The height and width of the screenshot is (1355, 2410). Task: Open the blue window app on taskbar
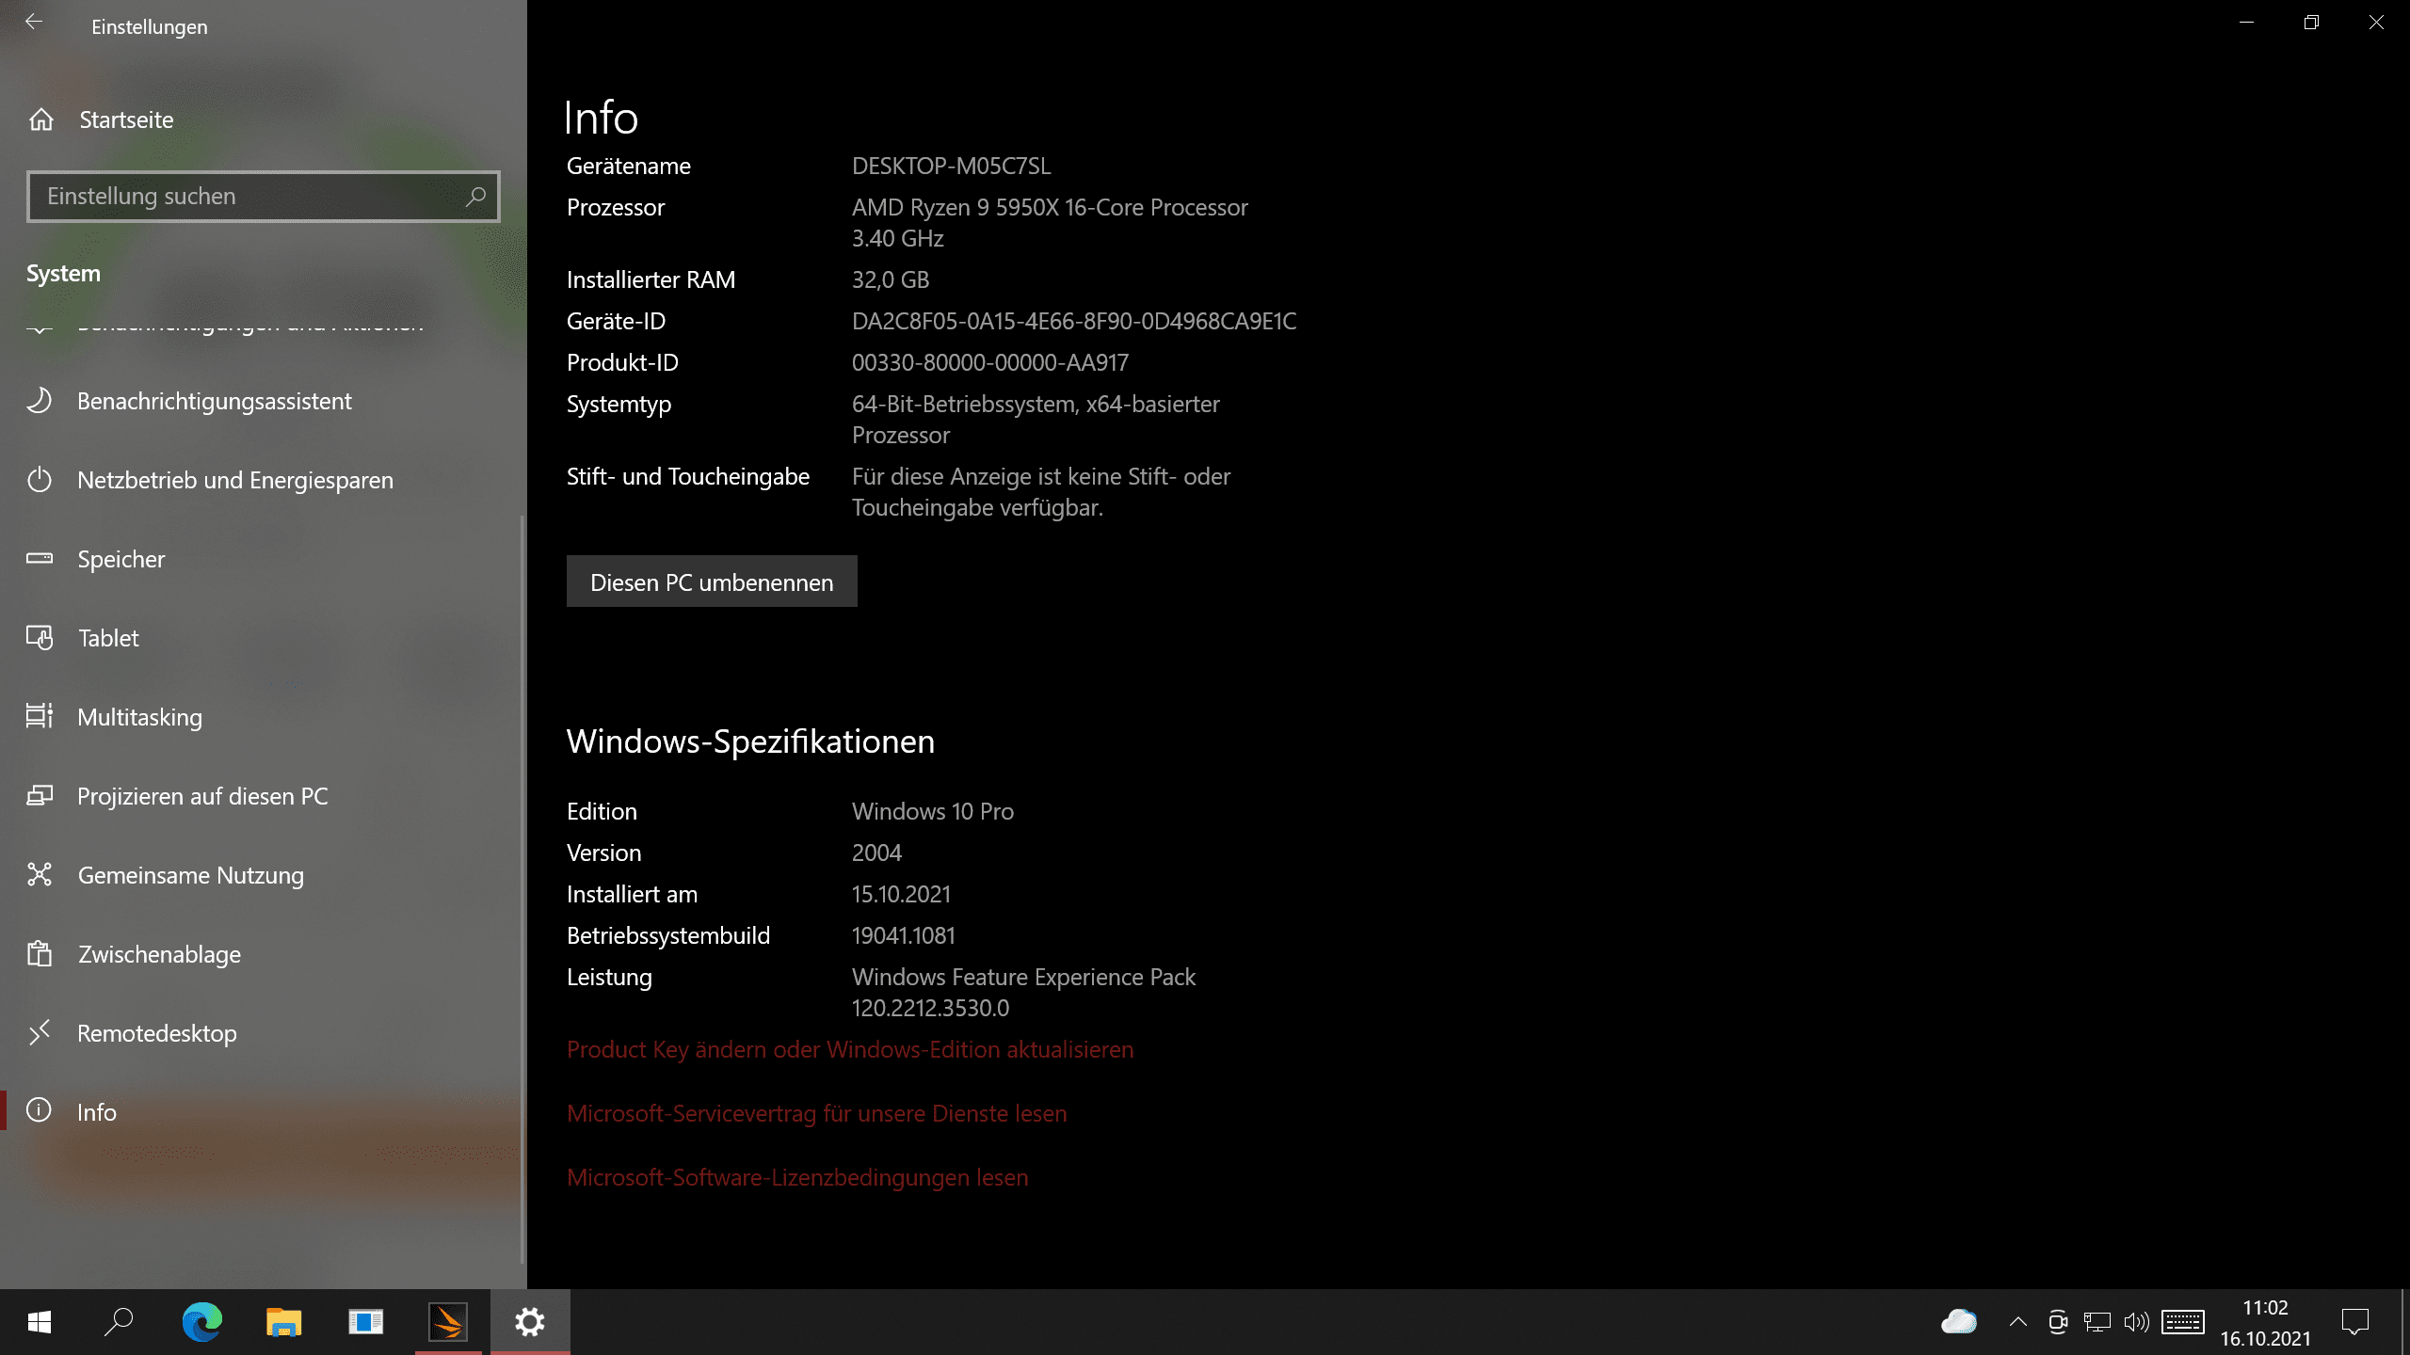[365, 1322]
